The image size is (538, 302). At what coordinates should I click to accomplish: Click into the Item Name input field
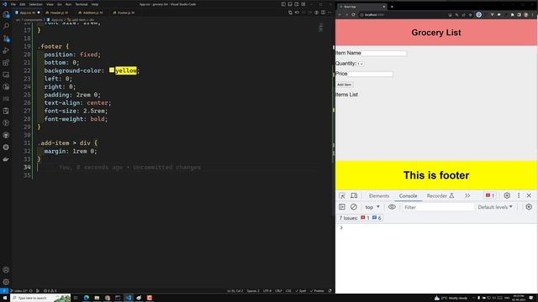pos(383,54)
